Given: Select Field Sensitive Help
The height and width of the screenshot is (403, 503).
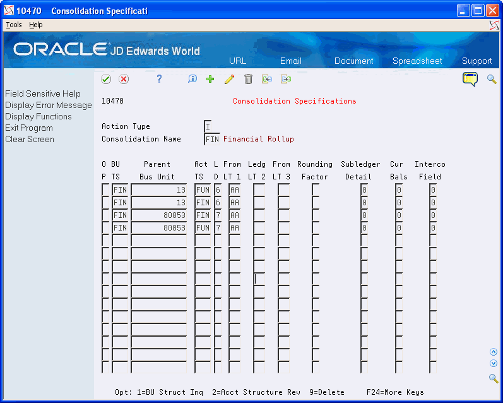Looking at the screenshot, I should point(43,93).
